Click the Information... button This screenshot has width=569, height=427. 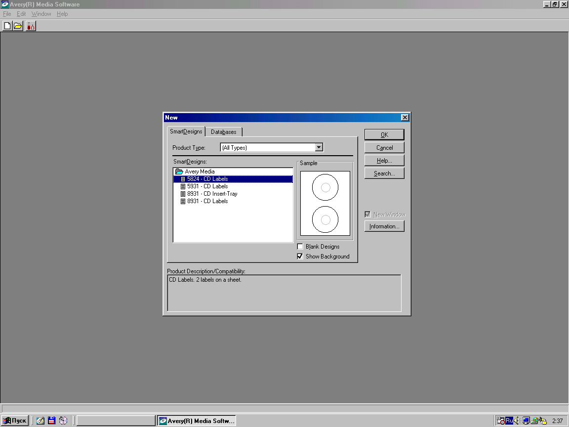(x=384, y=226)
